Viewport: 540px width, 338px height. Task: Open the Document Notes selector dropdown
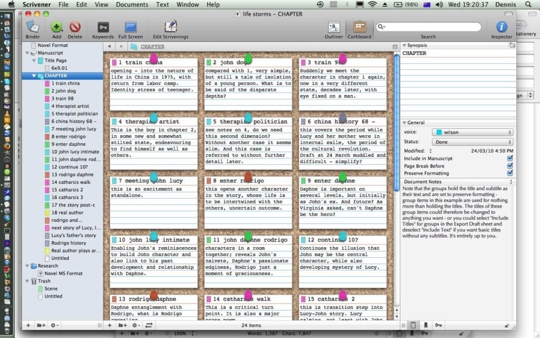(x=510, y=182)
